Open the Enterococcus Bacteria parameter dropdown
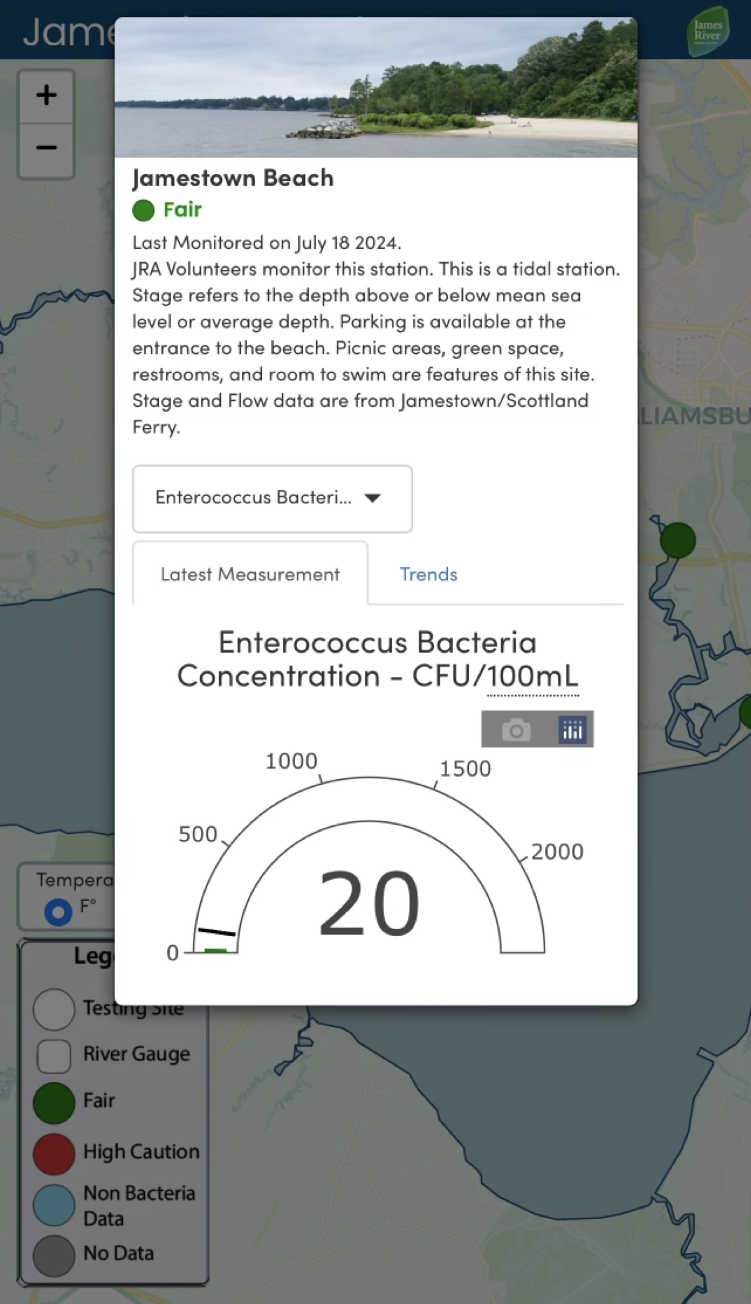Viewport: 751px width, 1304px height. 272,499
